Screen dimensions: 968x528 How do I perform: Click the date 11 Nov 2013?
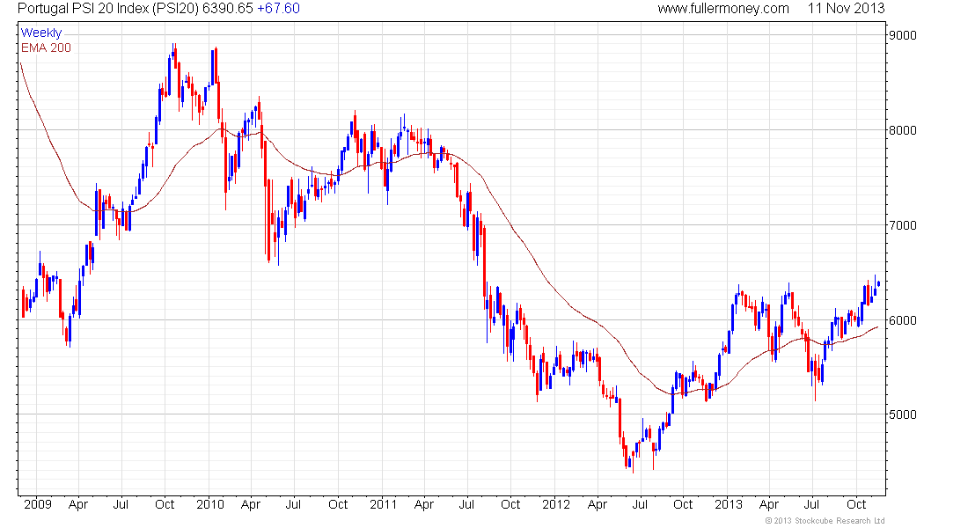(x=846, y=9)
